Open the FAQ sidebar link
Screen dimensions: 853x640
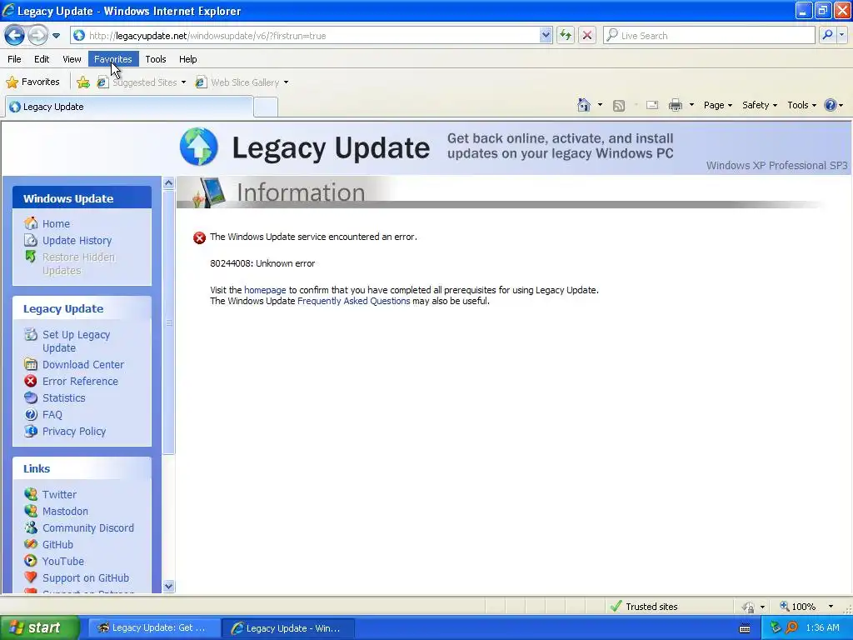coord(52,415)
